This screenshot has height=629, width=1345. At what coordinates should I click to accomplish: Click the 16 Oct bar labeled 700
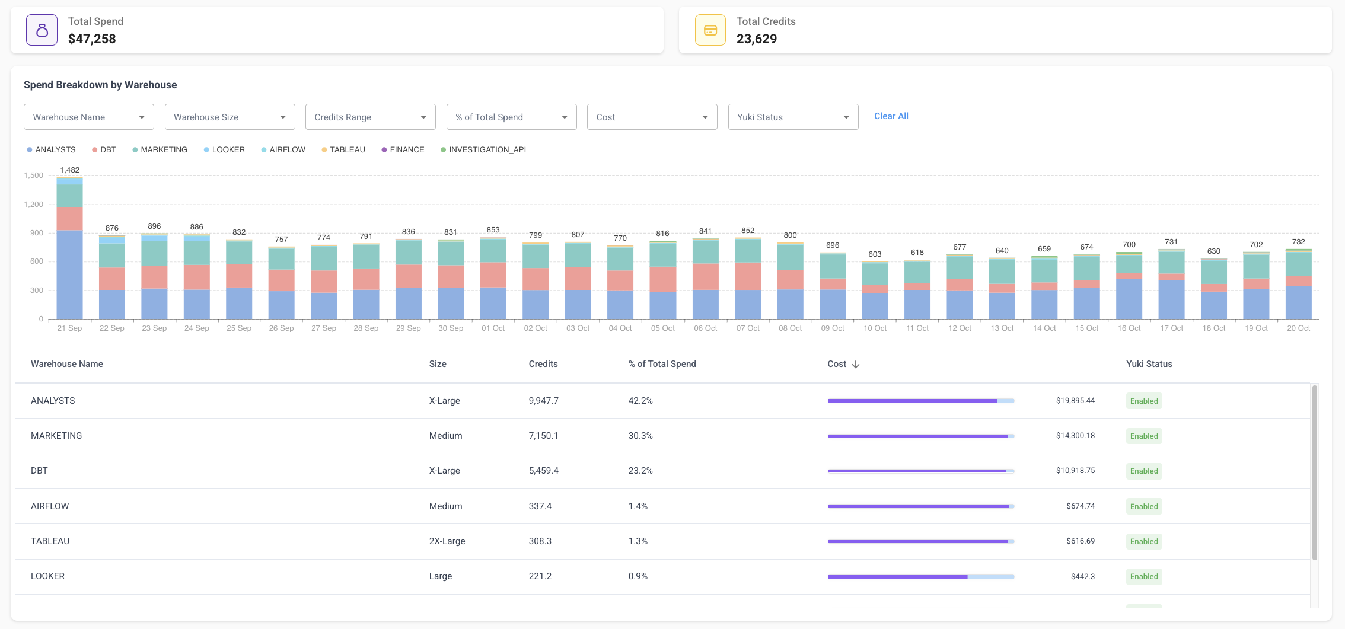pyautogui.click(x=1129, y=286)
